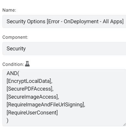Click into the Name input field

point(64,22)
